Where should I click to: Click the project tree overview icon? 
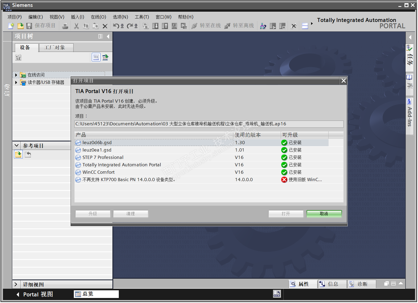(96, 57)
